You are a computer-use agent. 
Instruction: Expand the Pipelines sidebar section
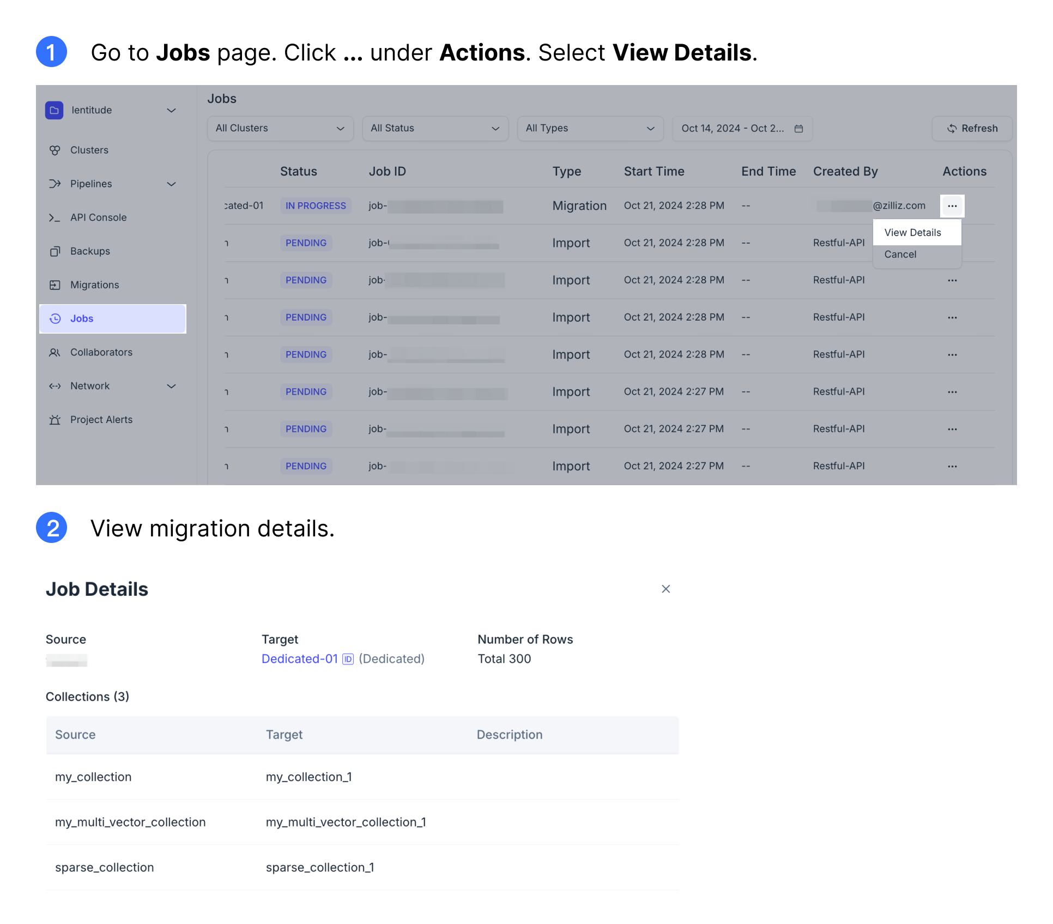pos(171,184)
